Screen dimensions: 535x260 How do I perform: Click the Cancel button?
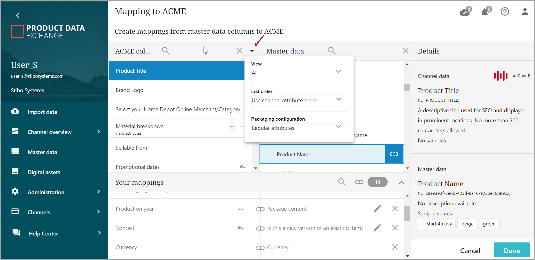(x=470, y=251)
